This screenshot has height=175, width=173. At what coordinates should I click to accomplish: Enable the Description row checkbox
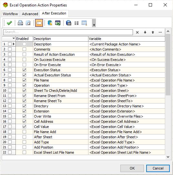tap(24, 44)
